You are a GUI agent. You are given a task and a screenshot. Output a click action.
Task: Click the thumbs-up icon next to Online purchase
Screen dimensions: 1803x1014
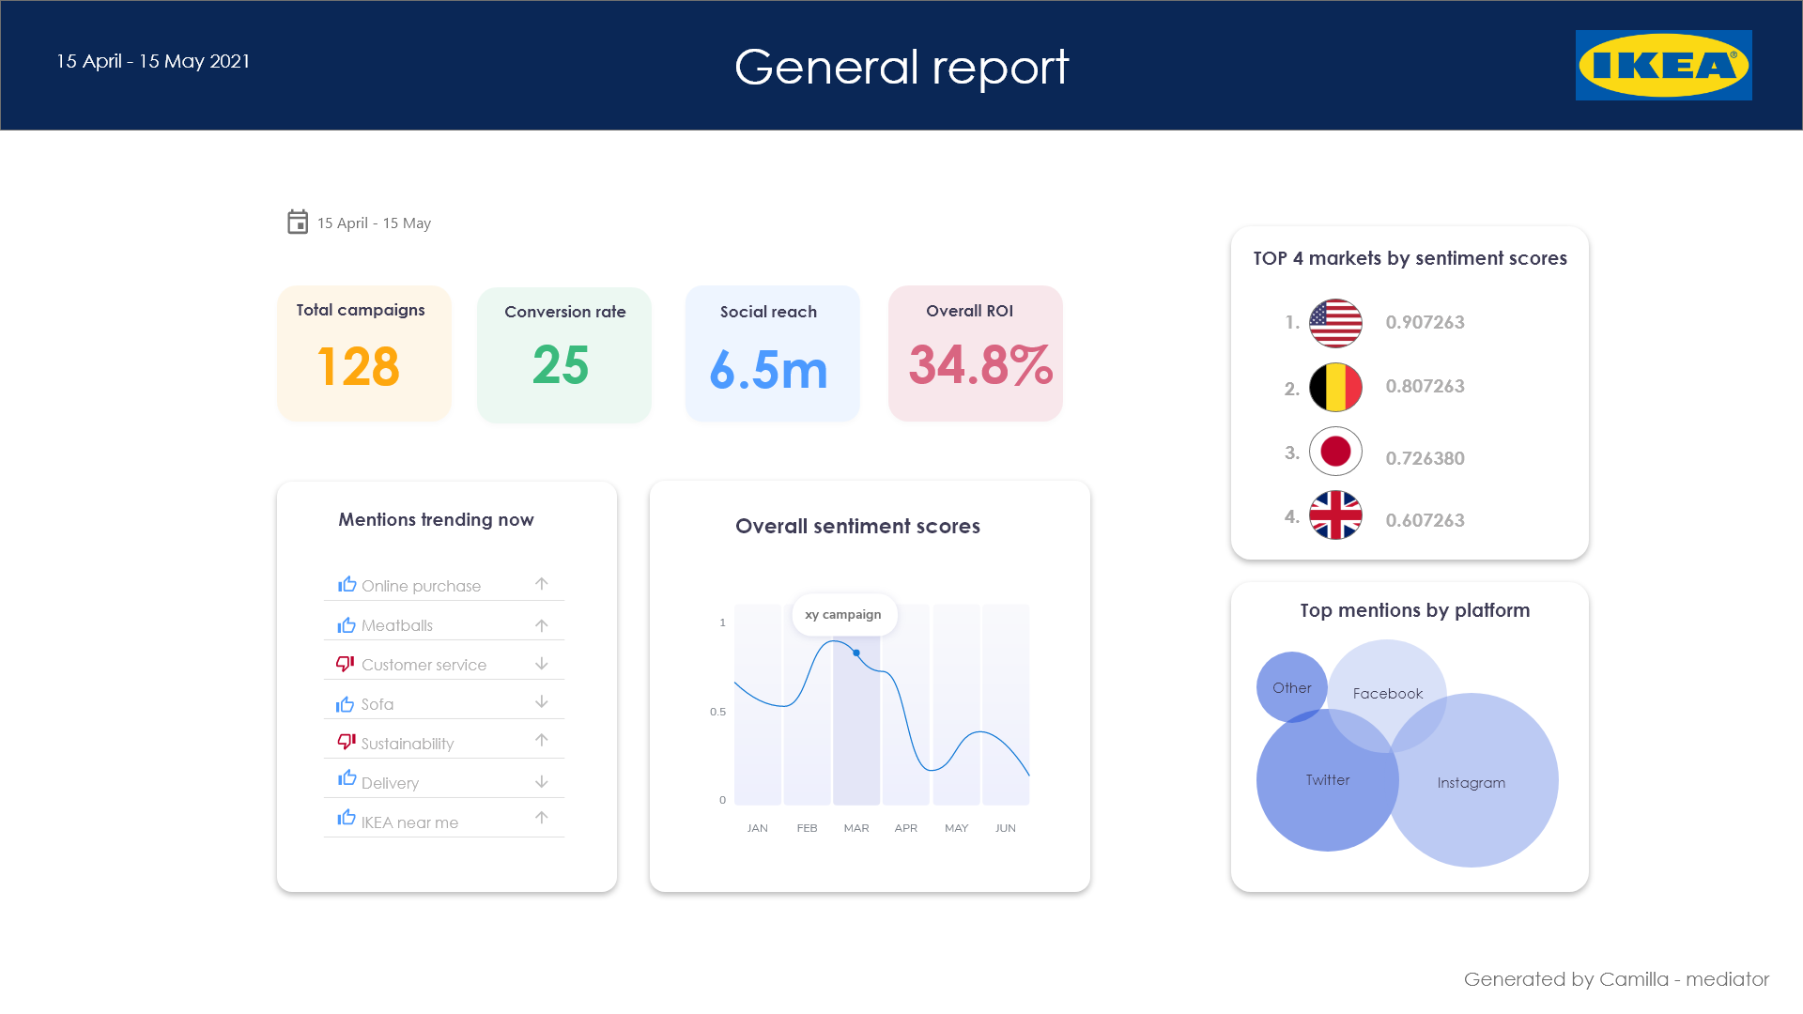(347, 584)
